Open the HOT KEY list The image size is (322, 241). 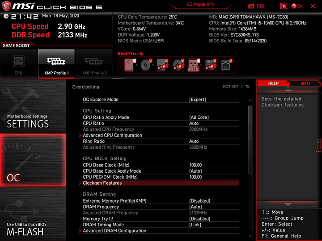[230, 87]
